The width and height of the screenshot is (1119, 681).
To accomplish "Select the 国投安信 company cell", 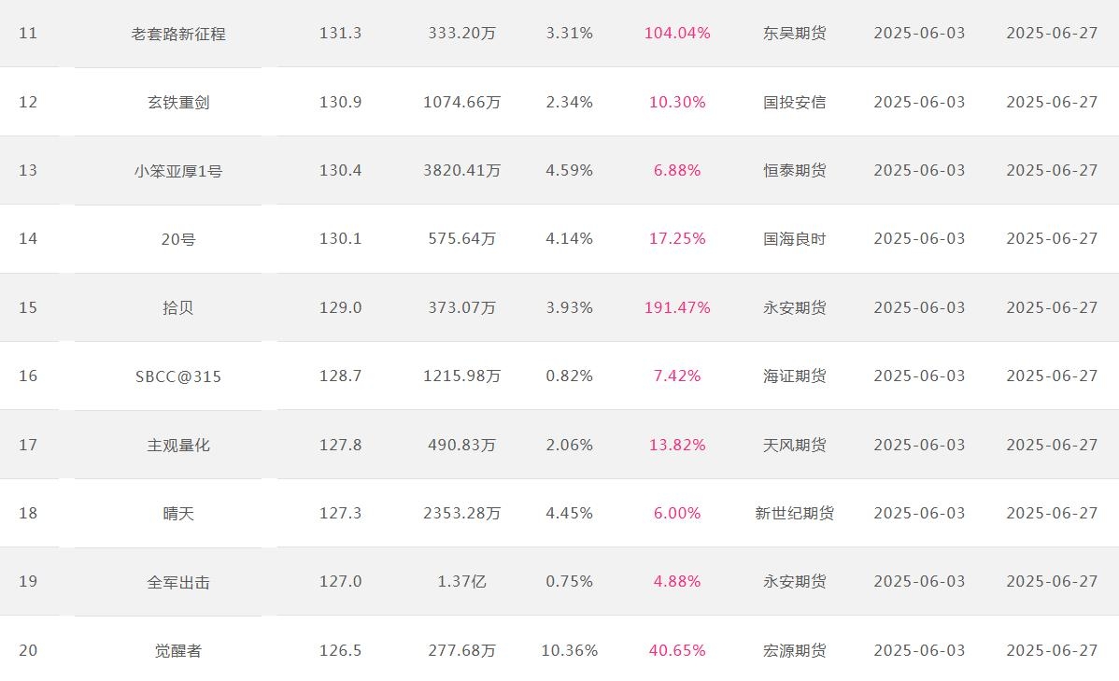I will tap(794, 102).
